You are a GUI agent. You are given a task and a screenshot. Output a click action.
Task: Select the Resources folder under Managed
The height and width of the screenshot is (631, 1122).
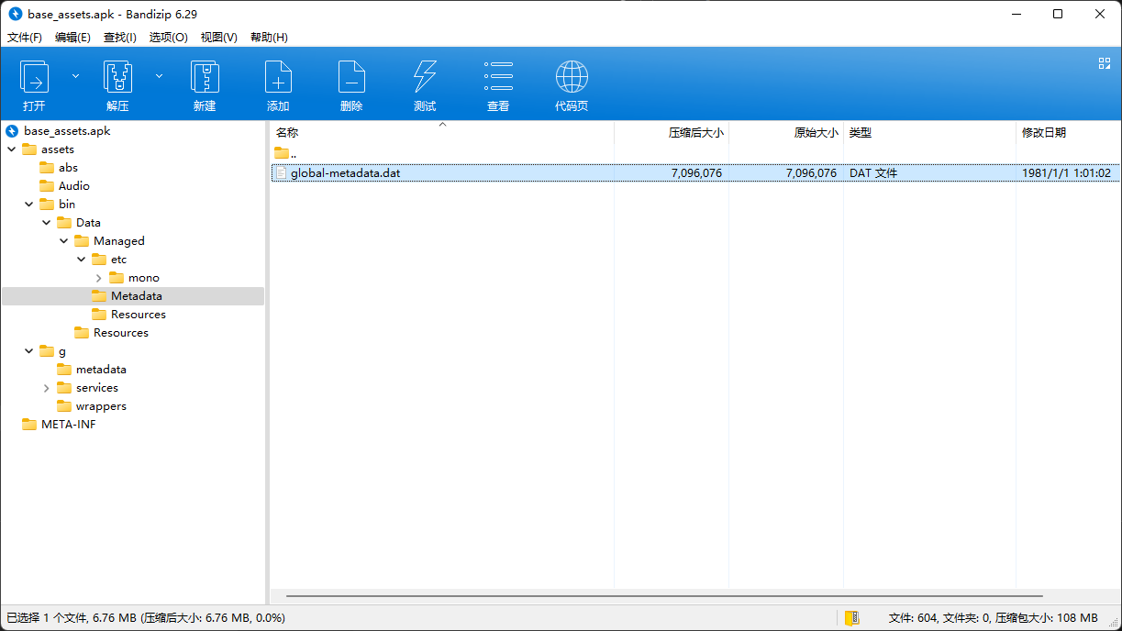pyautogui.click(x=139, y=315)
